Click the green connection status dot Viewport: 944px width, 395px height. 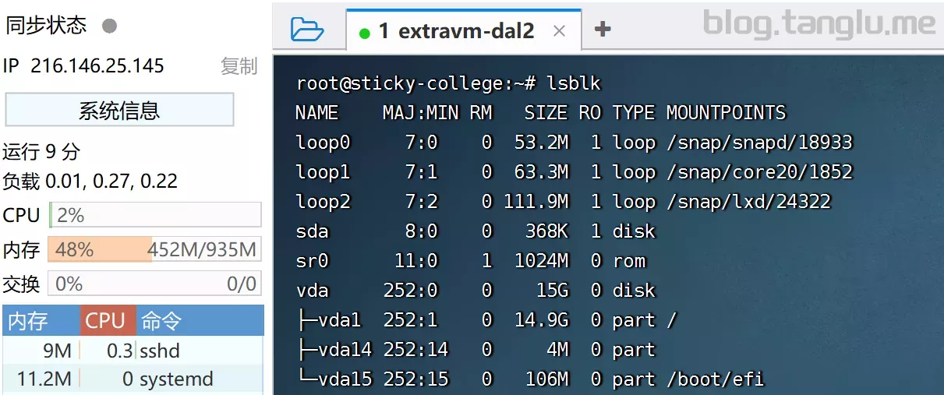(x=364, y=32)
